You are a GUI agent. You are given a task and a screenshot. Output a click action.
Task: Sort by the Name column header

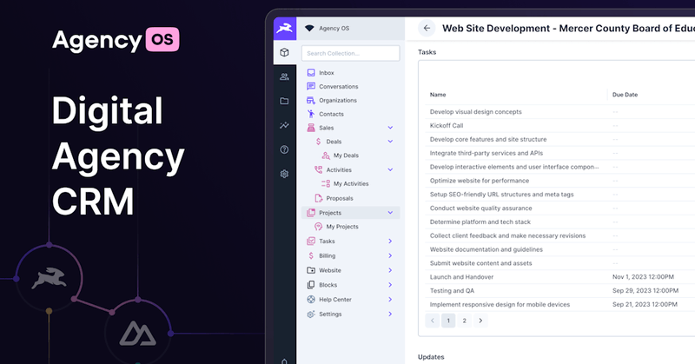pyautogui.click(x=438, y=95)
